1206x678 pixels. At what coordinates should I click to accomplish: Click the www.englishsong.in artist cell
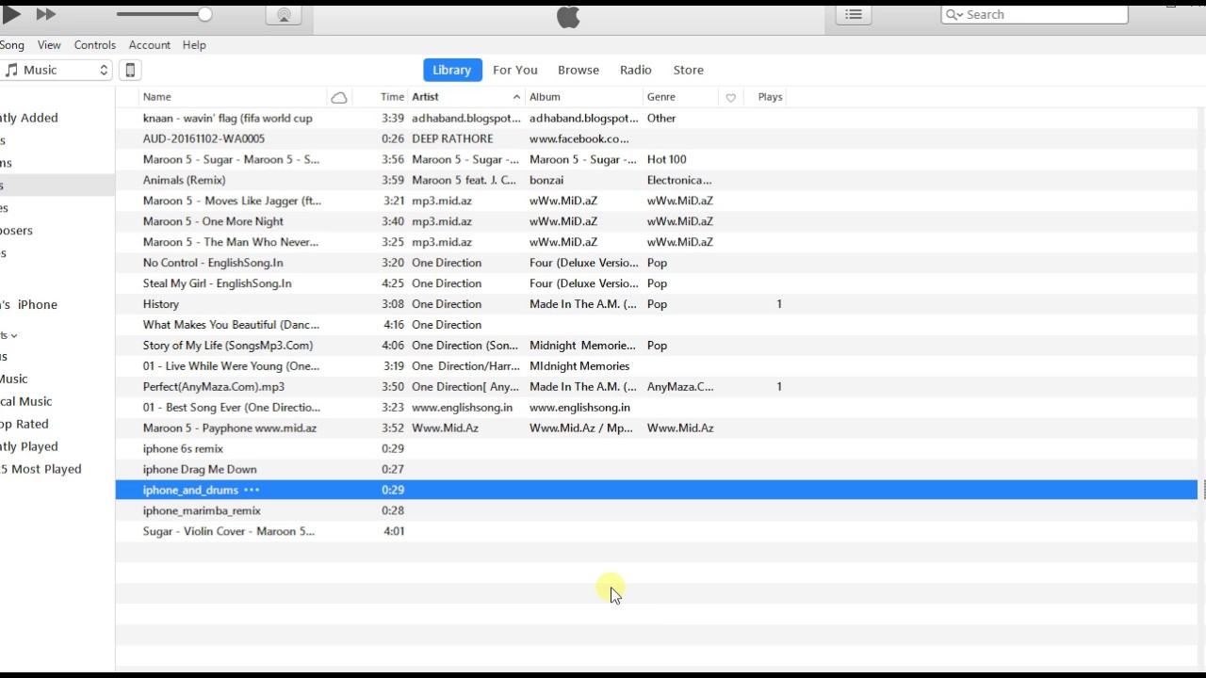(463, 408)
